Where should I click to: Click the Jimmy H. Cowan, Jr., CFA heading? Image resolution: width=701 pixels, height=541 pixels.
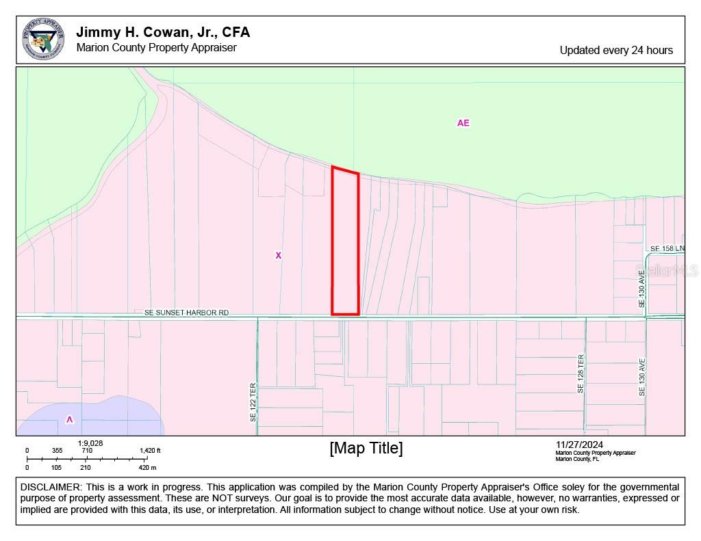(163, 32)
